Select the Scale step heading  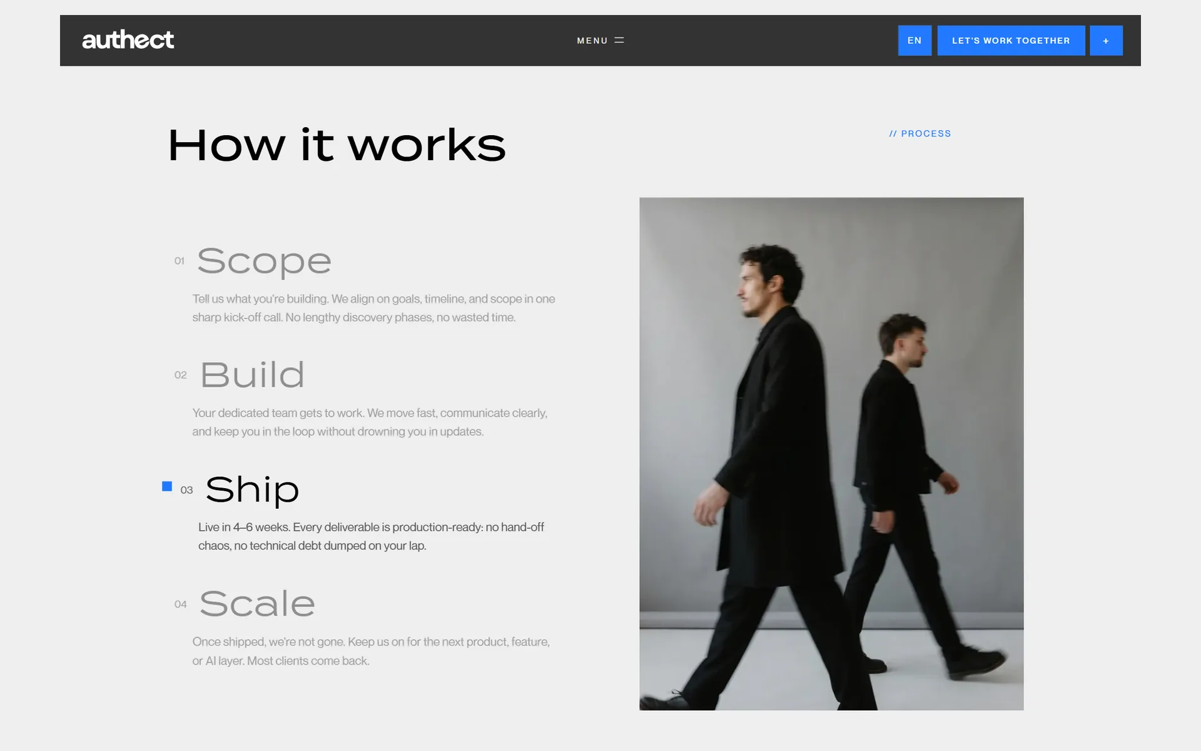[257, 604]
